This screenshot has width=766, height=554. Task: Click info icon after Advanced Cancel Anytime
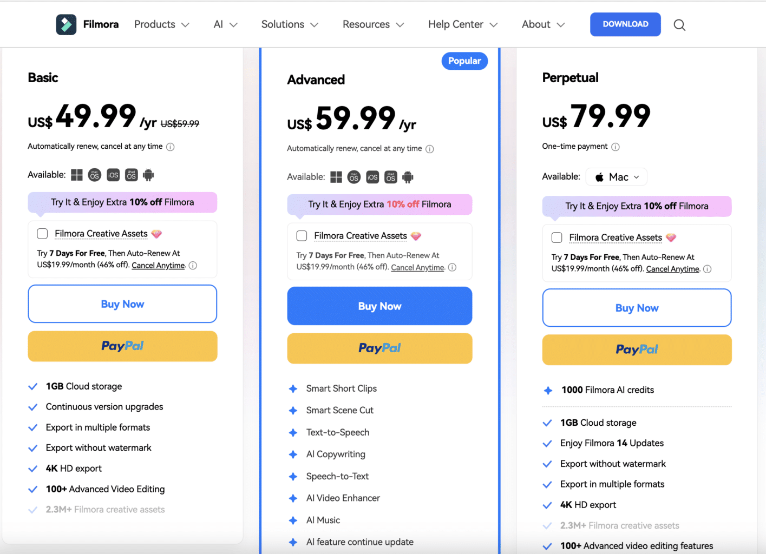click(453, 267)
